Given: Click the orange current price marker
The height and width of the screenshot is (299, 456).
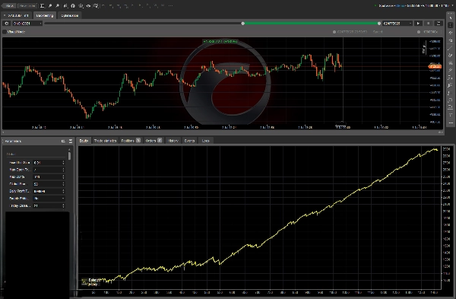Looking at the screenshot, I should [x=435, y=67].
